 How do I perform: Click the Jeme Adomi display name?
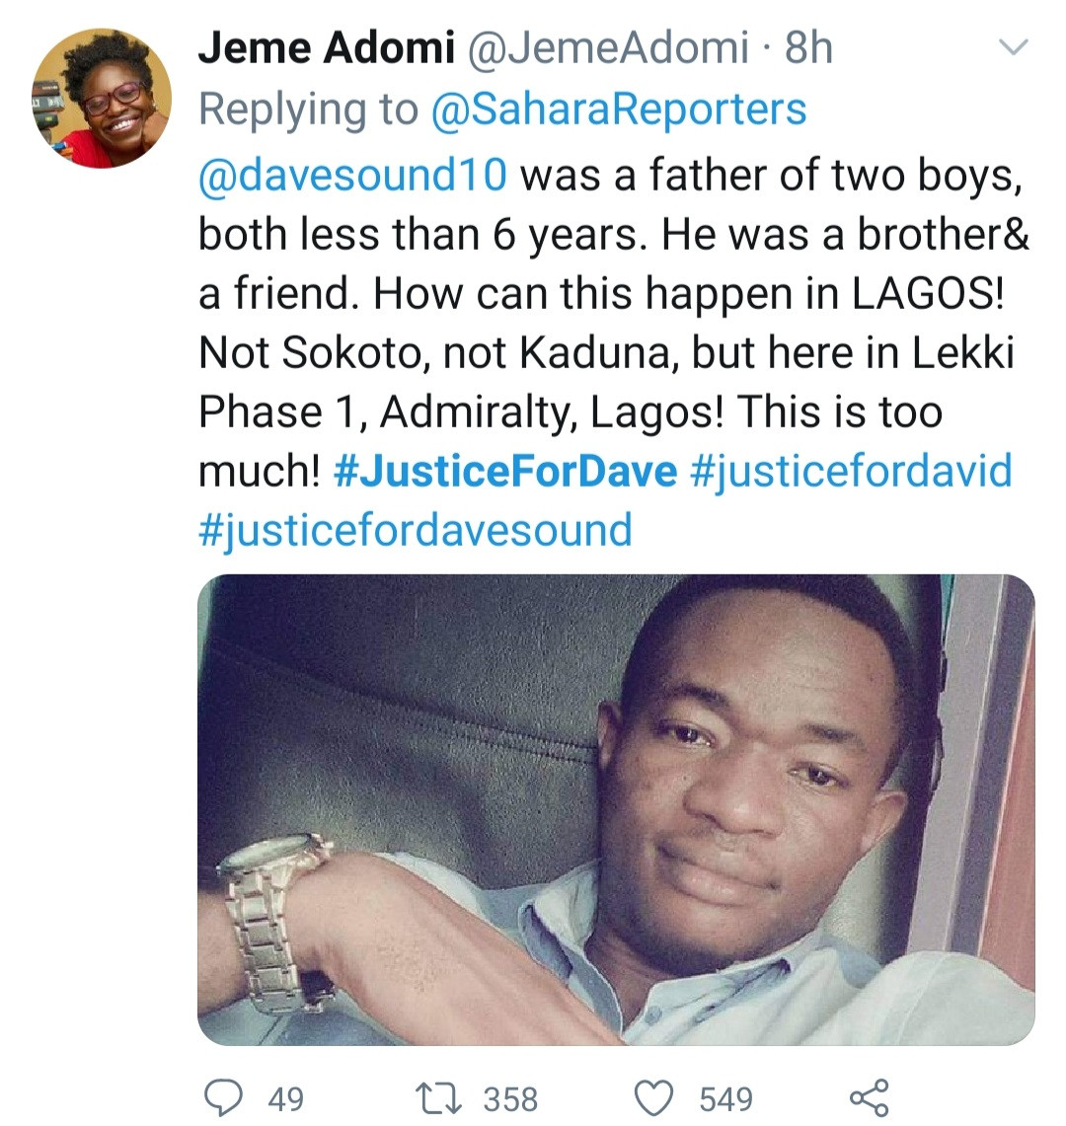tap(327, 47)
